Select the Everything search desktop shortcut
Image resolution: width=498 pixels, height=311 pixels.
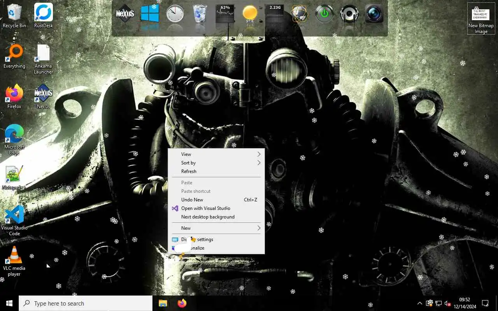click(14, 56)
